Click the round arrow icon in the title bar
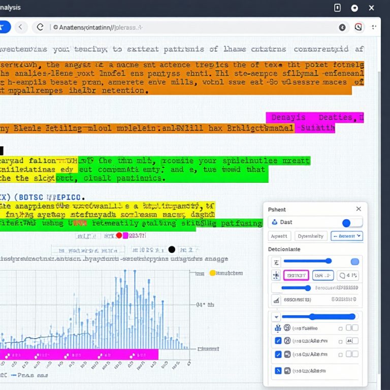390x390 pixels. (354, 8)
